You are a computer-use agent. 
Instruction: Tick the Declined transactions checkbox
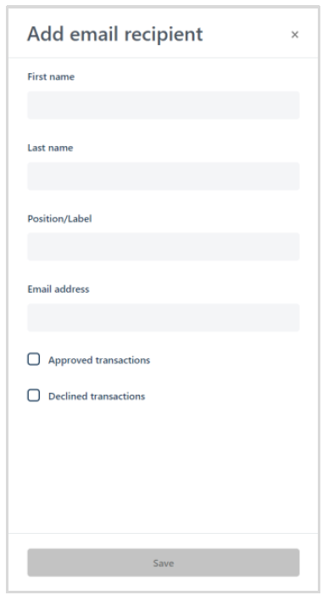33,396
